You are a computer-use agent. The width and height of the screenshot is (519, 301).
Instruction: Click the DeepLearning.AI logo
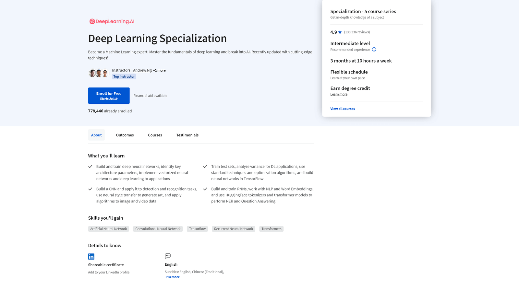(112, 21)
